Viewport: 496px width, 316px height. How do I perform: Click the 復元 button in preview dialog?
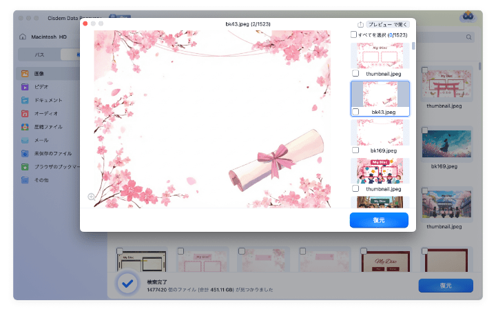click(x=378, y=220)
